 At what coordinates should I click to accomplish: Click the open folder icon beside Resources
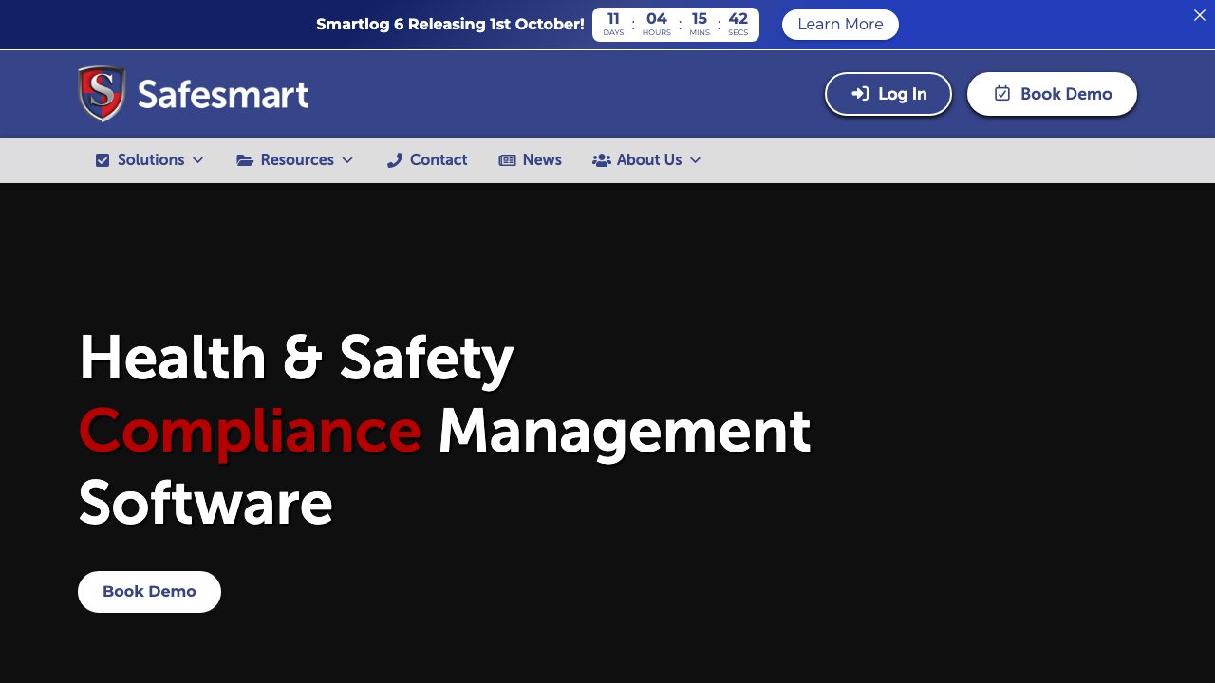(x=245, y=160)
